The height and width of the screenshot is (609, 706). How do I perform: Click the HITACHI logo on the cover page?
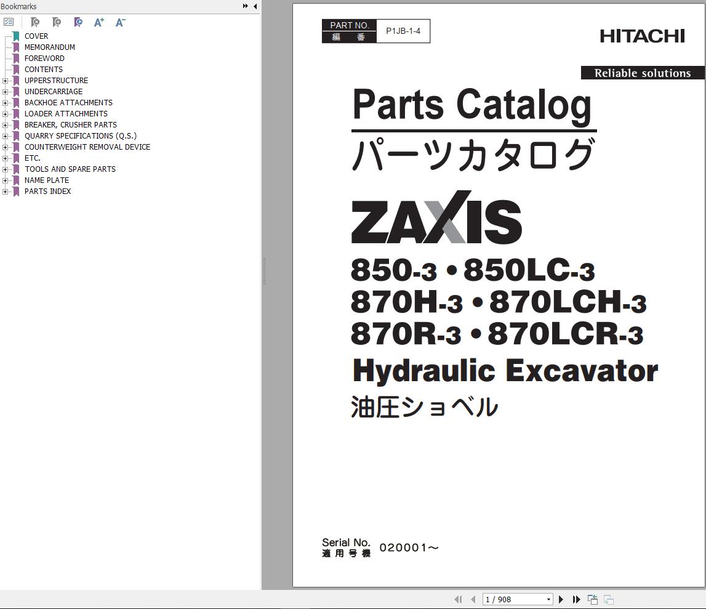(642, 36)
